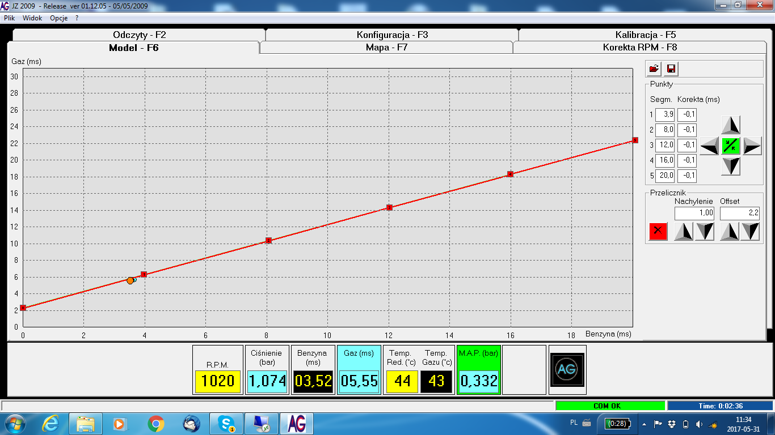Increase Offset with its up arrow
The height and width of the screenshot is (435, 775).
coord(729,231)
